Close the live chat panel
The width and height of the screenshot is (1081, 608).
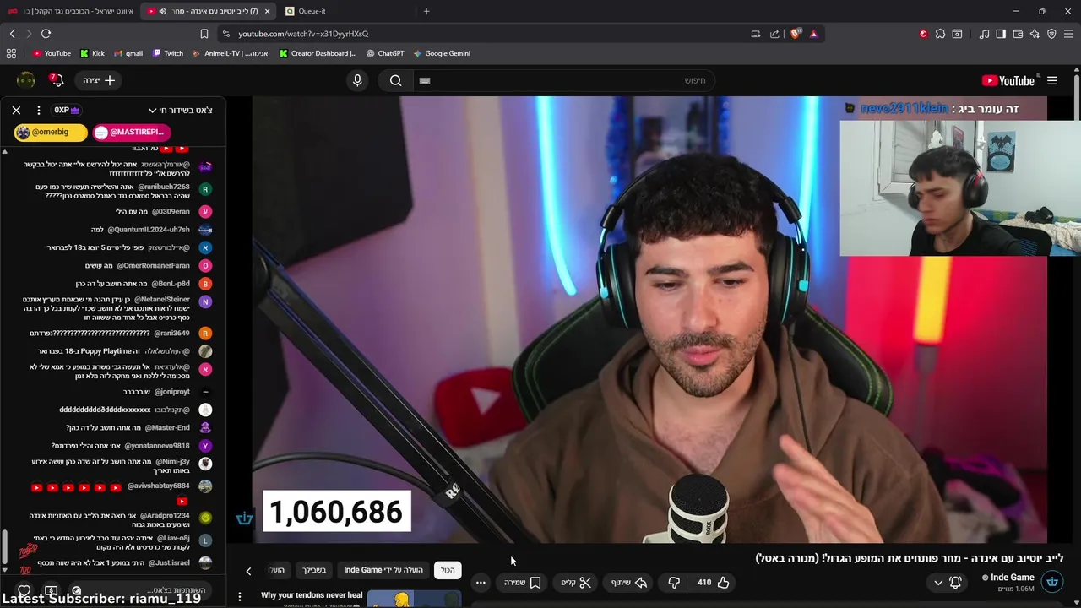pos(16,110)
